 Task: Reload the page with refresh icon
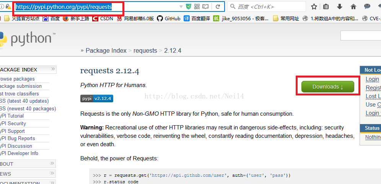pyautogui.click(x=218, y=7)
